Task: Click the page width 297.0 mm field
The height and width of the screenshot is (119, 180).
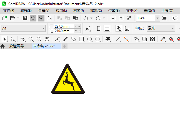Action: click(x=64, y=26)
